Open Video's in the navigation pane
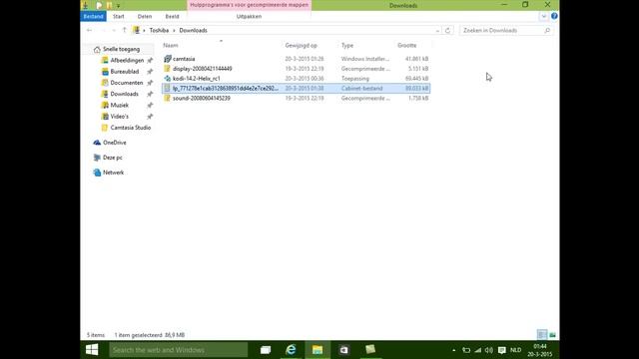The image size is (639, 359). 120,117
